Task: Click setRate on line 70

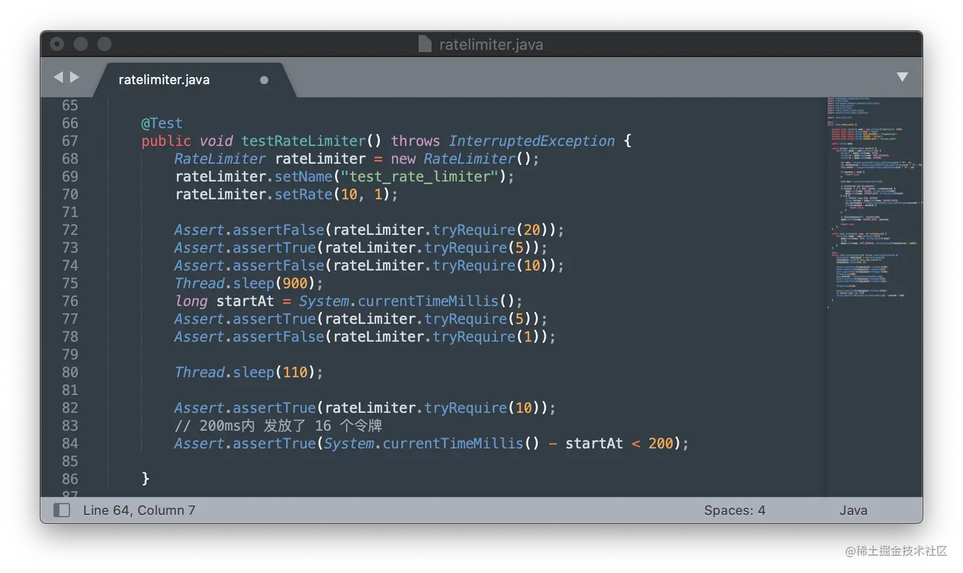Action: (303, 194)
